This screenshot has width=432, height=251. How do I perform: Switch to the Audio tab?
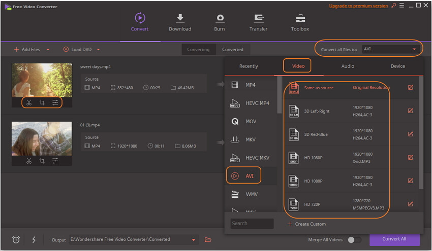348,66
